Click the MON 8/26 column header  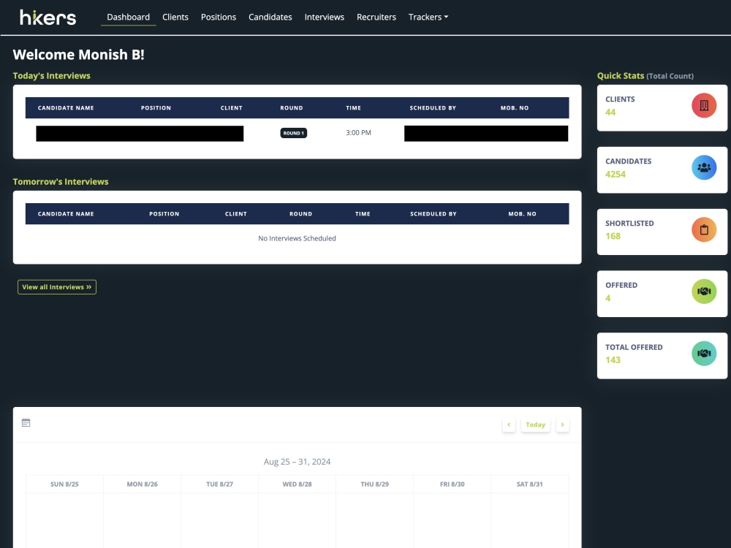[x=143, y=484]
